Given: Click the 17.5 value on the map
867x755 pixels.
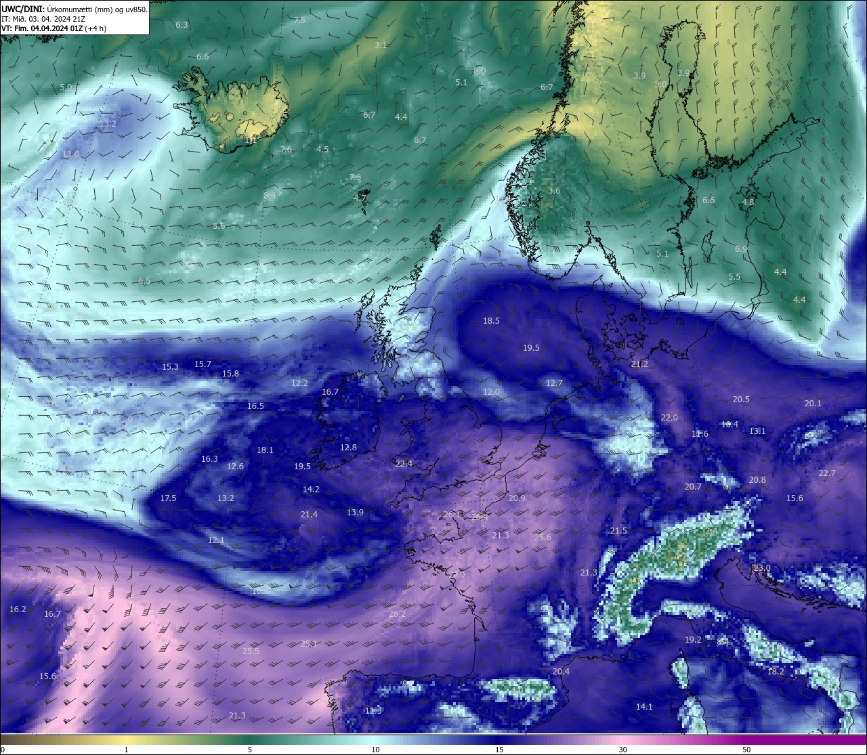Looking at the screenshot, I should 168,498.
